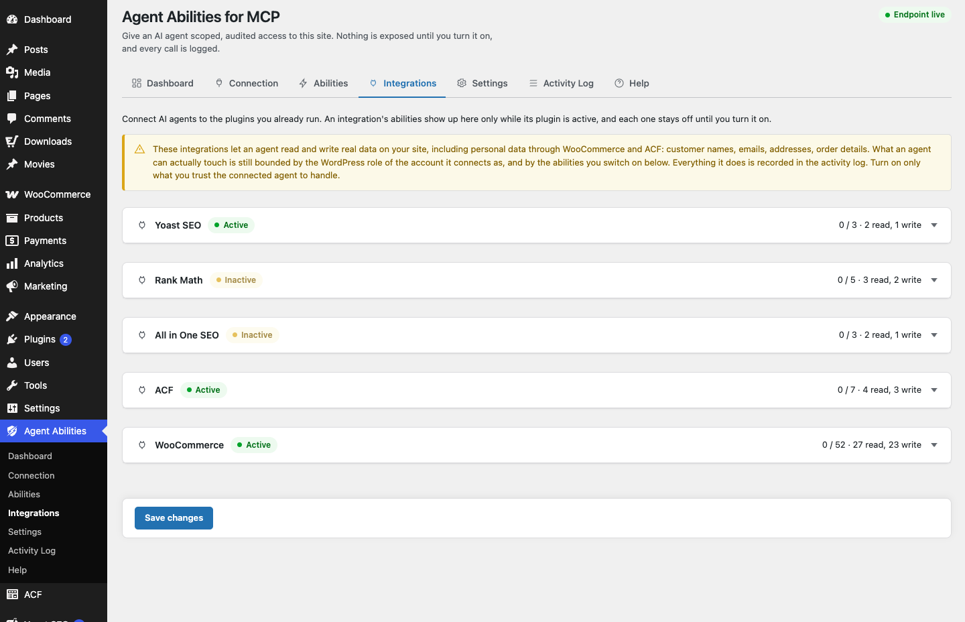965x622 pixels.
Task: Click the "All in One SEO" integration name
Action: pyautogui.click(x=187, y=335)
